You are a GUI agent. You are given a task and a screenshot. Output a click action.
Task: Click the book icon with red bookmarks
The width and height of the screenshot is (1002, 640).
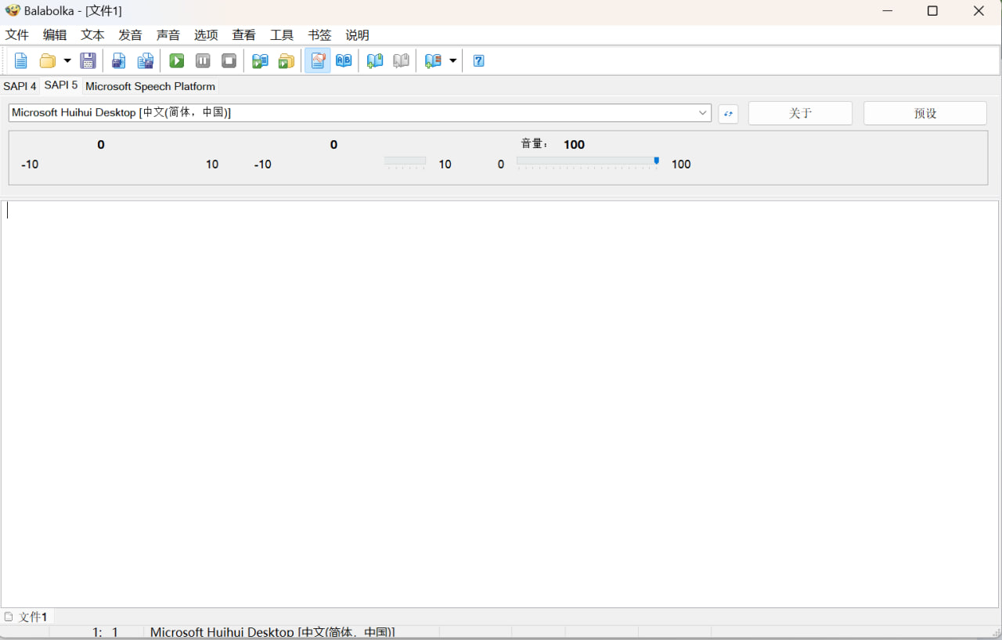[x=433, y=60]
